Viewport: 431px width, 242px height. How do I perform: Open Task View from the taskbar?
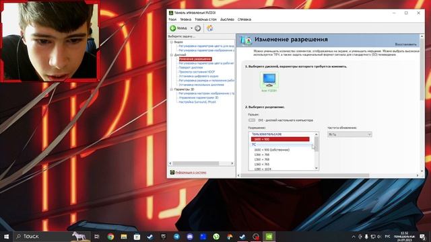click(x=97, y=237)
